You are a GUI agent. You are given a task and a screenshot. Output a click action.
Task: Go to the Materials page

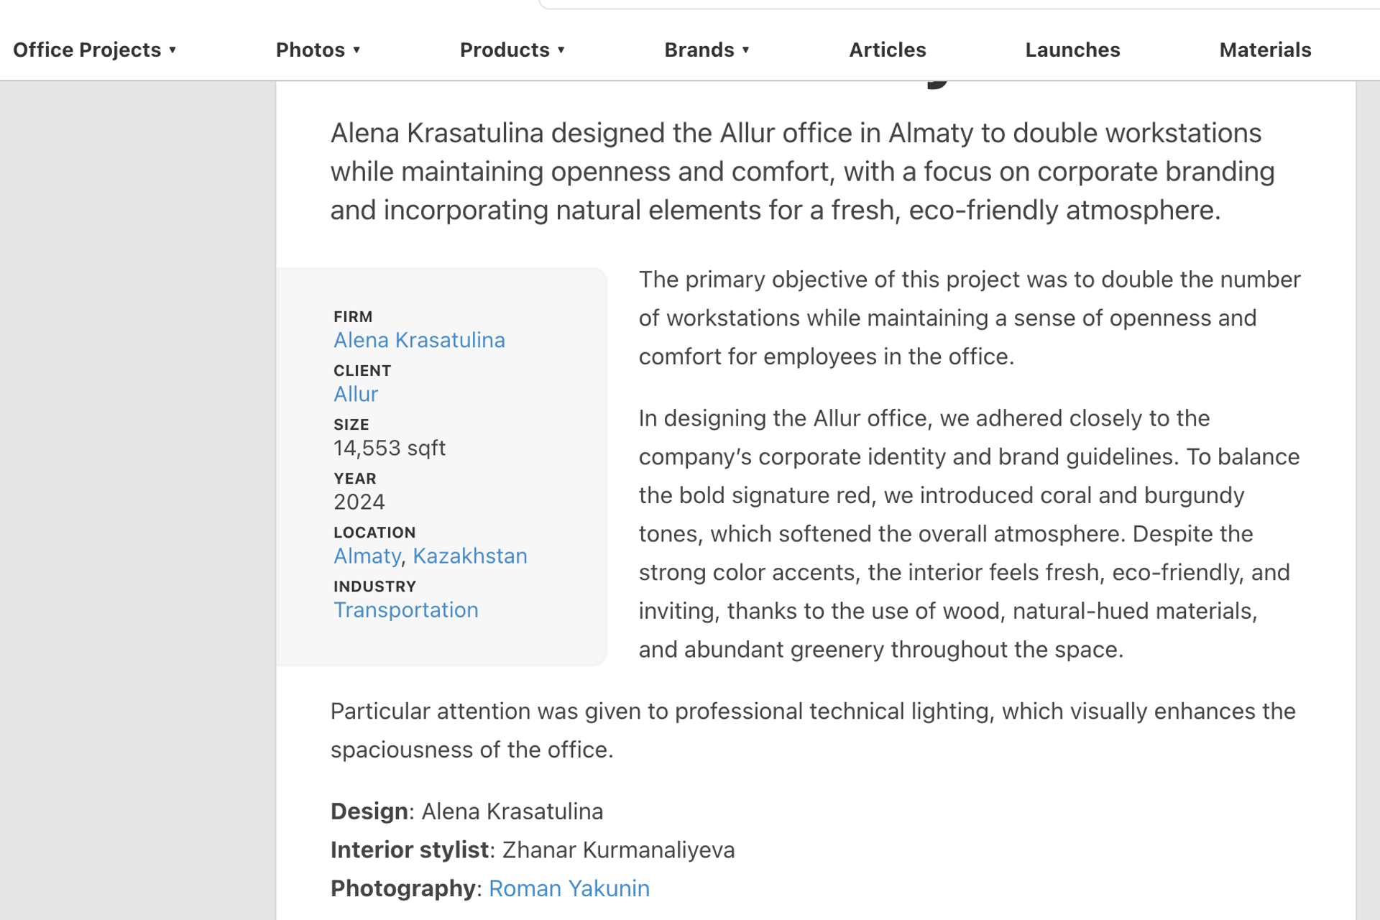1265,50
